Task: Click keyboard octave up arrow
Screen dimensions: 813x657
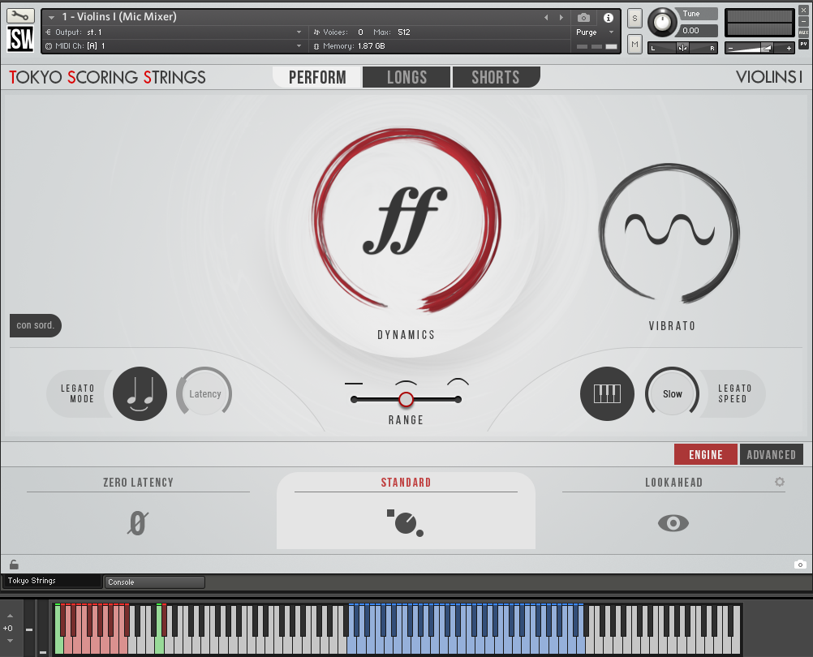Action: point(10,616)
